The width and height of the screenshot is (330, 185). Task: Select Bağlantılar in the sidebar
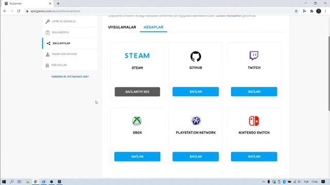click(x=70, y=43)
